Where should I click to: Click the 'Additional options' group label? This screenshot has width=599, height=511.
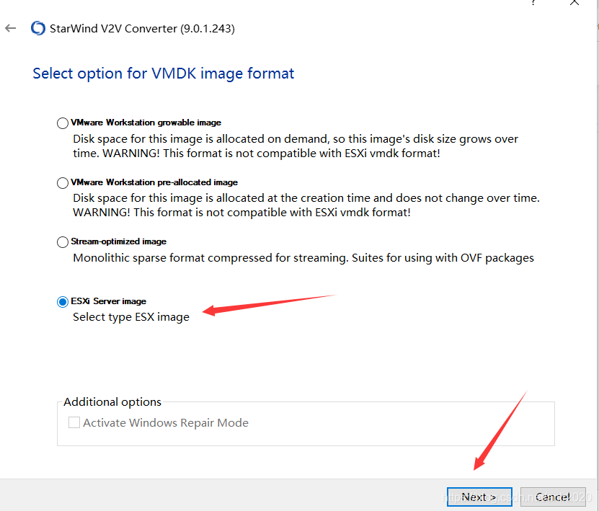[112, 401]
